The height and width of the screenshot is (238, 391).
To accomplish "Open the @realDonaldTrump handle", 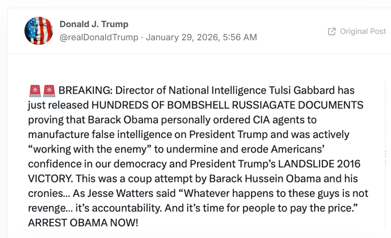I will (99, 38).
